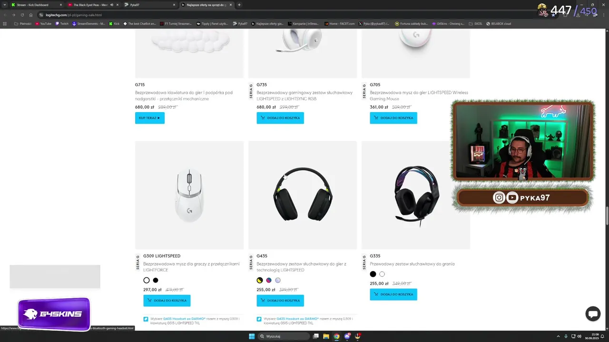
Task: Select blue-pink color for G435 headset
Action: pyautogui.click(x=269, y=280)
